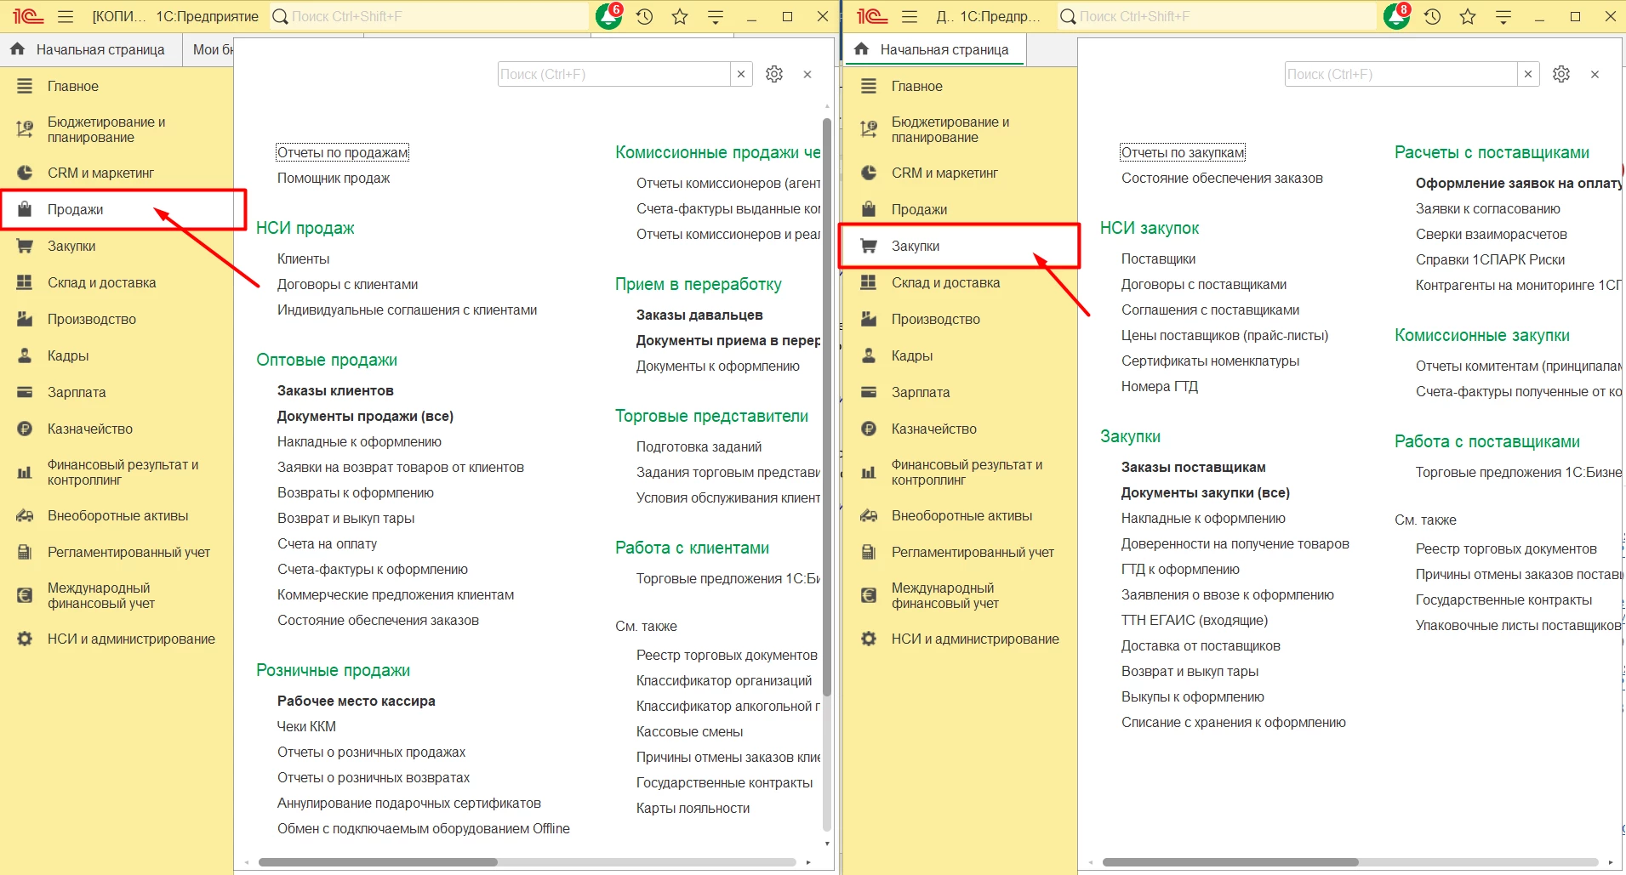Open Производство section in left window

tap(117, 319)
